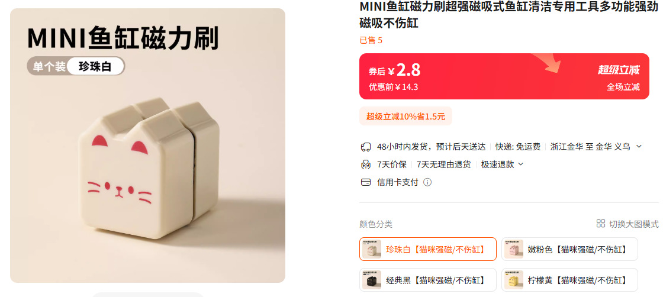This screenshot has height=297, width=663.
Task: Open the main cat brush product image
Action: [147, 146]
